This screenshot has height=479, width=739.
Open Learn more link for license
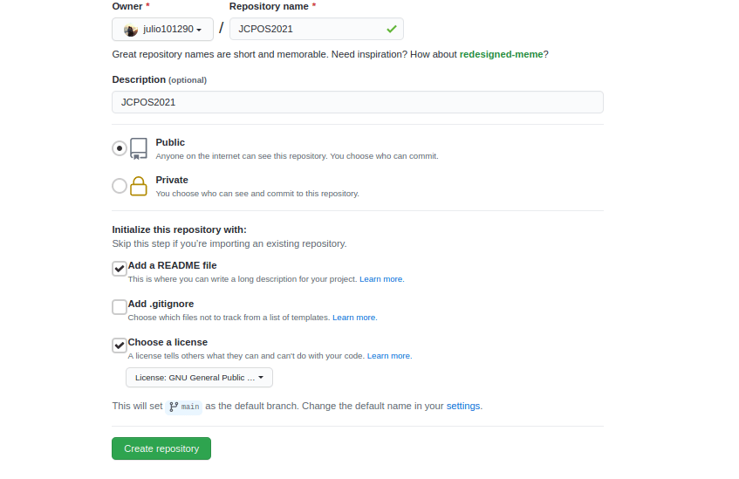(389, 356)
